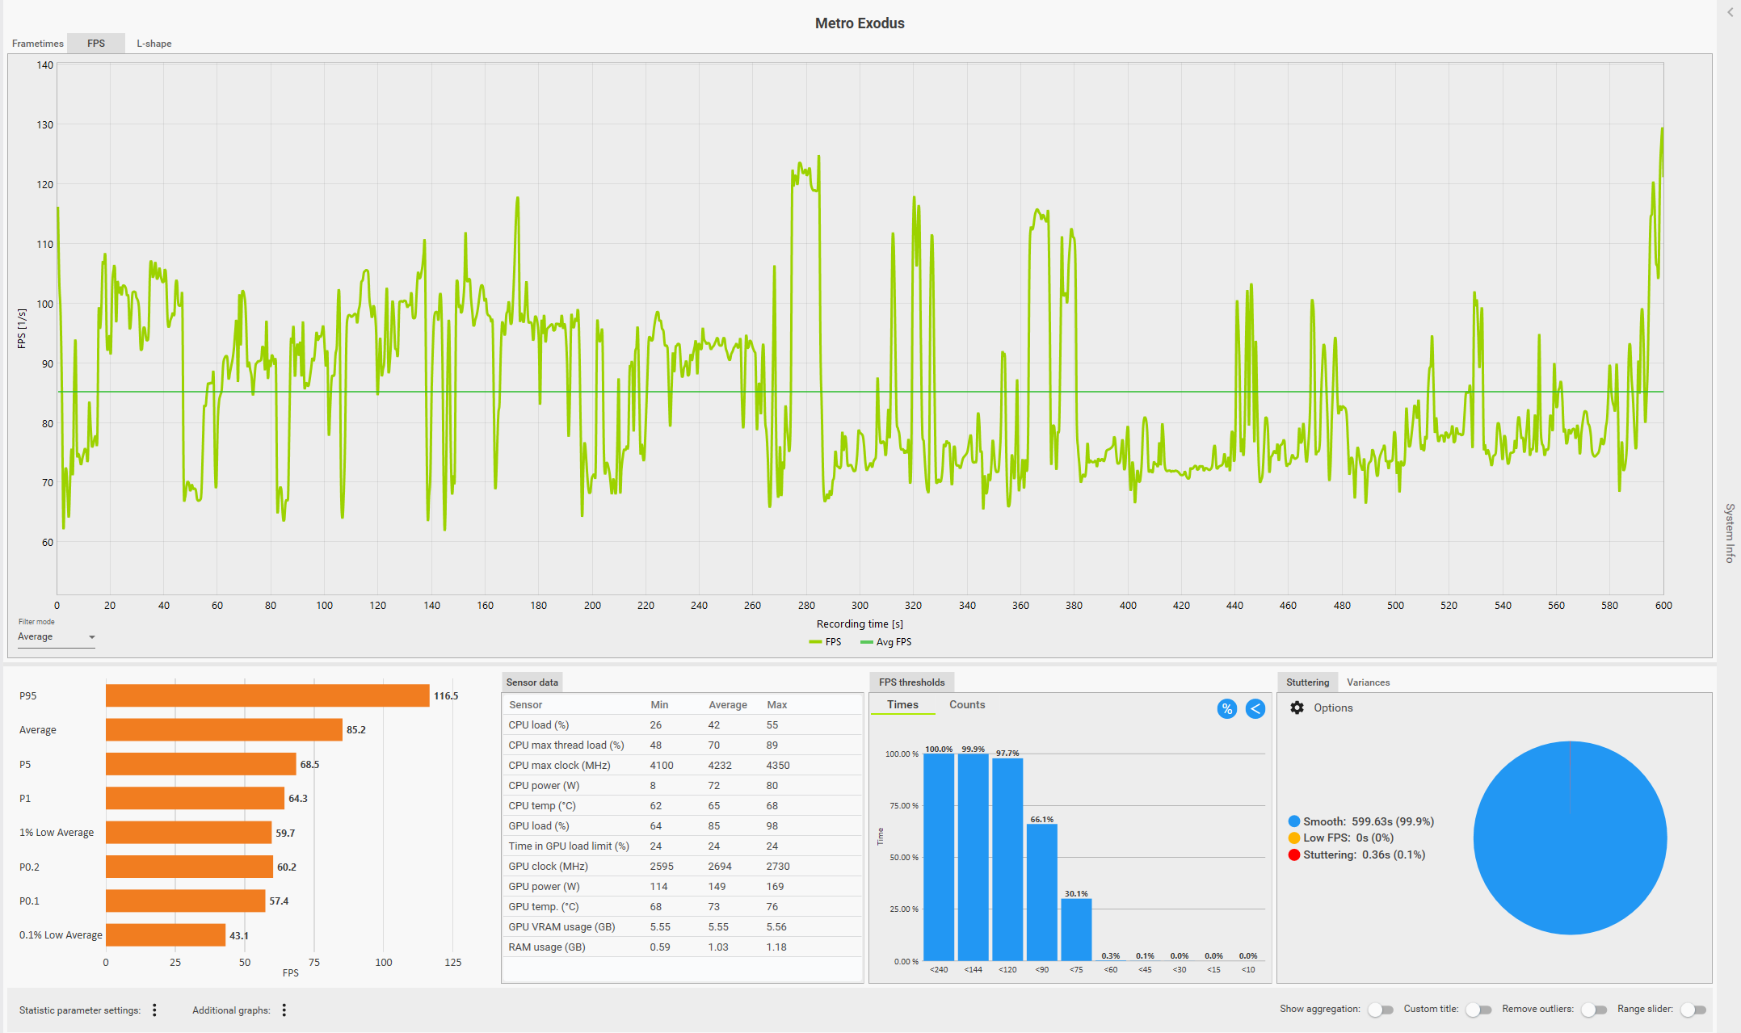Switch to the Frametimes tab
Screen dimensions: 1741x1033
tap(37, 44)
